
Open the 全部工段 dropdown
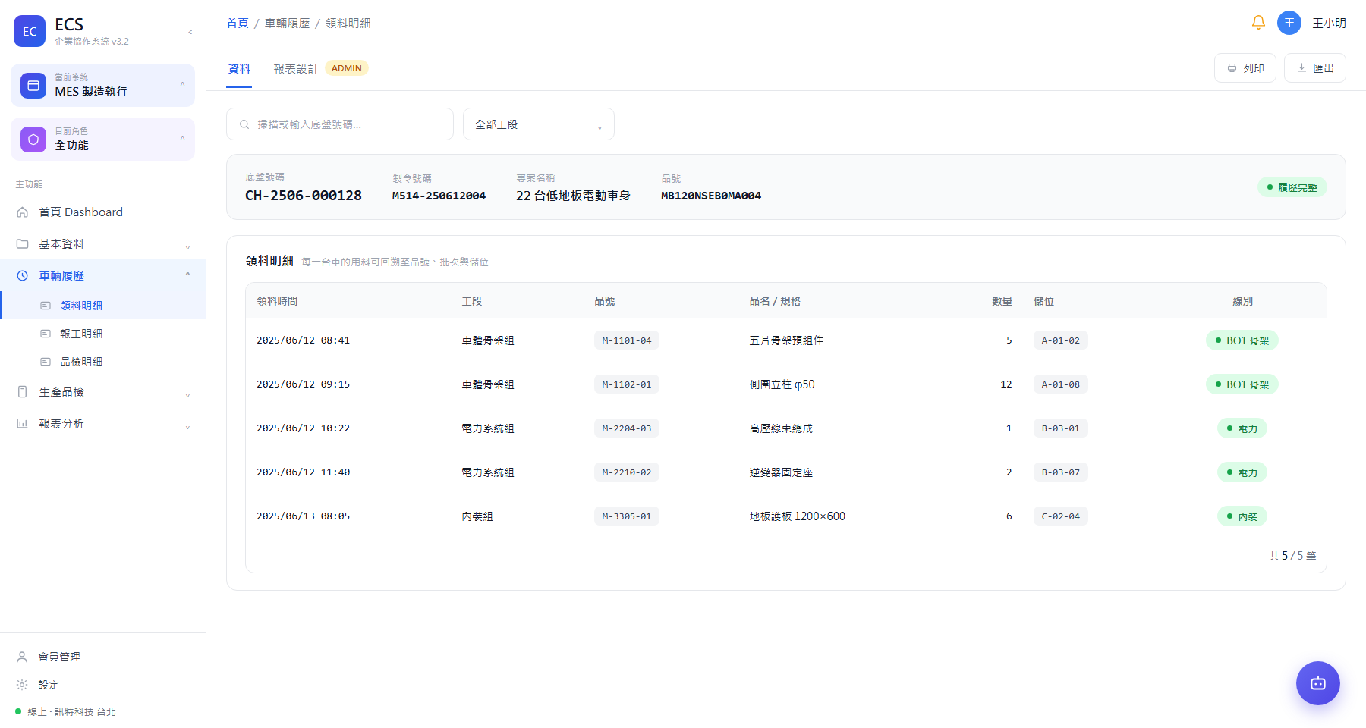point(539,124)
